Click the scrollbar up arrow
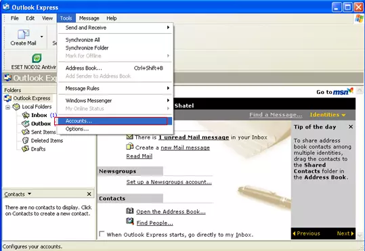 pyautogui.click(x=360, y=91)
